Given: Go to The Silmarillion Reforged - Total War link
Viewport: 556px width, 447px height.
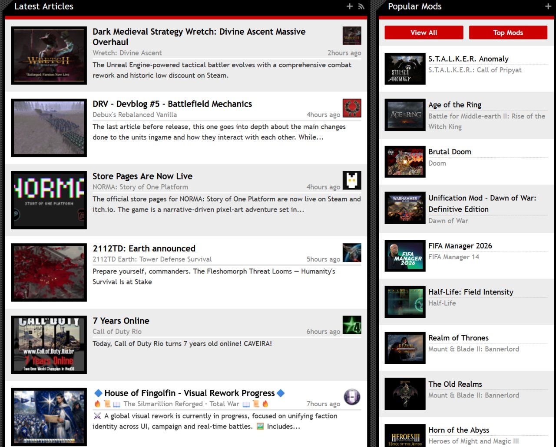Looking at the screenshot, I should (x=181, y=404).
